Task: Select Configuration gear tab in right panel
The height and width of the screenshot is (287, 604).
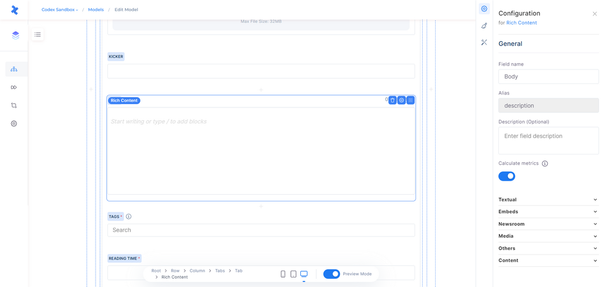Action: tap(484, 9)
